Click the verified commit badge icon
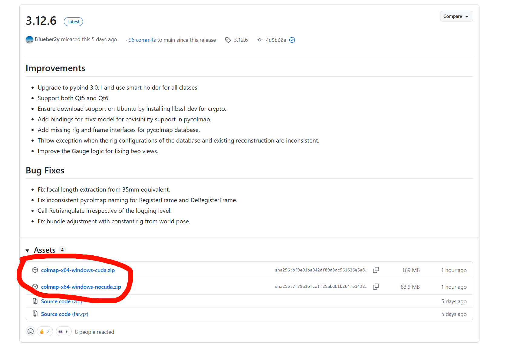527x345 pixels. click(x=292, y=40)
